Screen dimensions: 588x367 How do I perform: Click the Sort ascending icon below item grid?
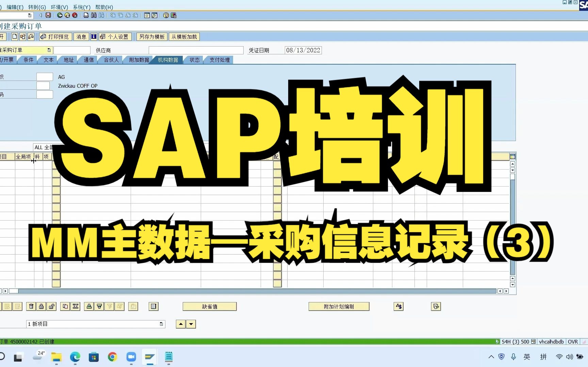click(89, 307)
